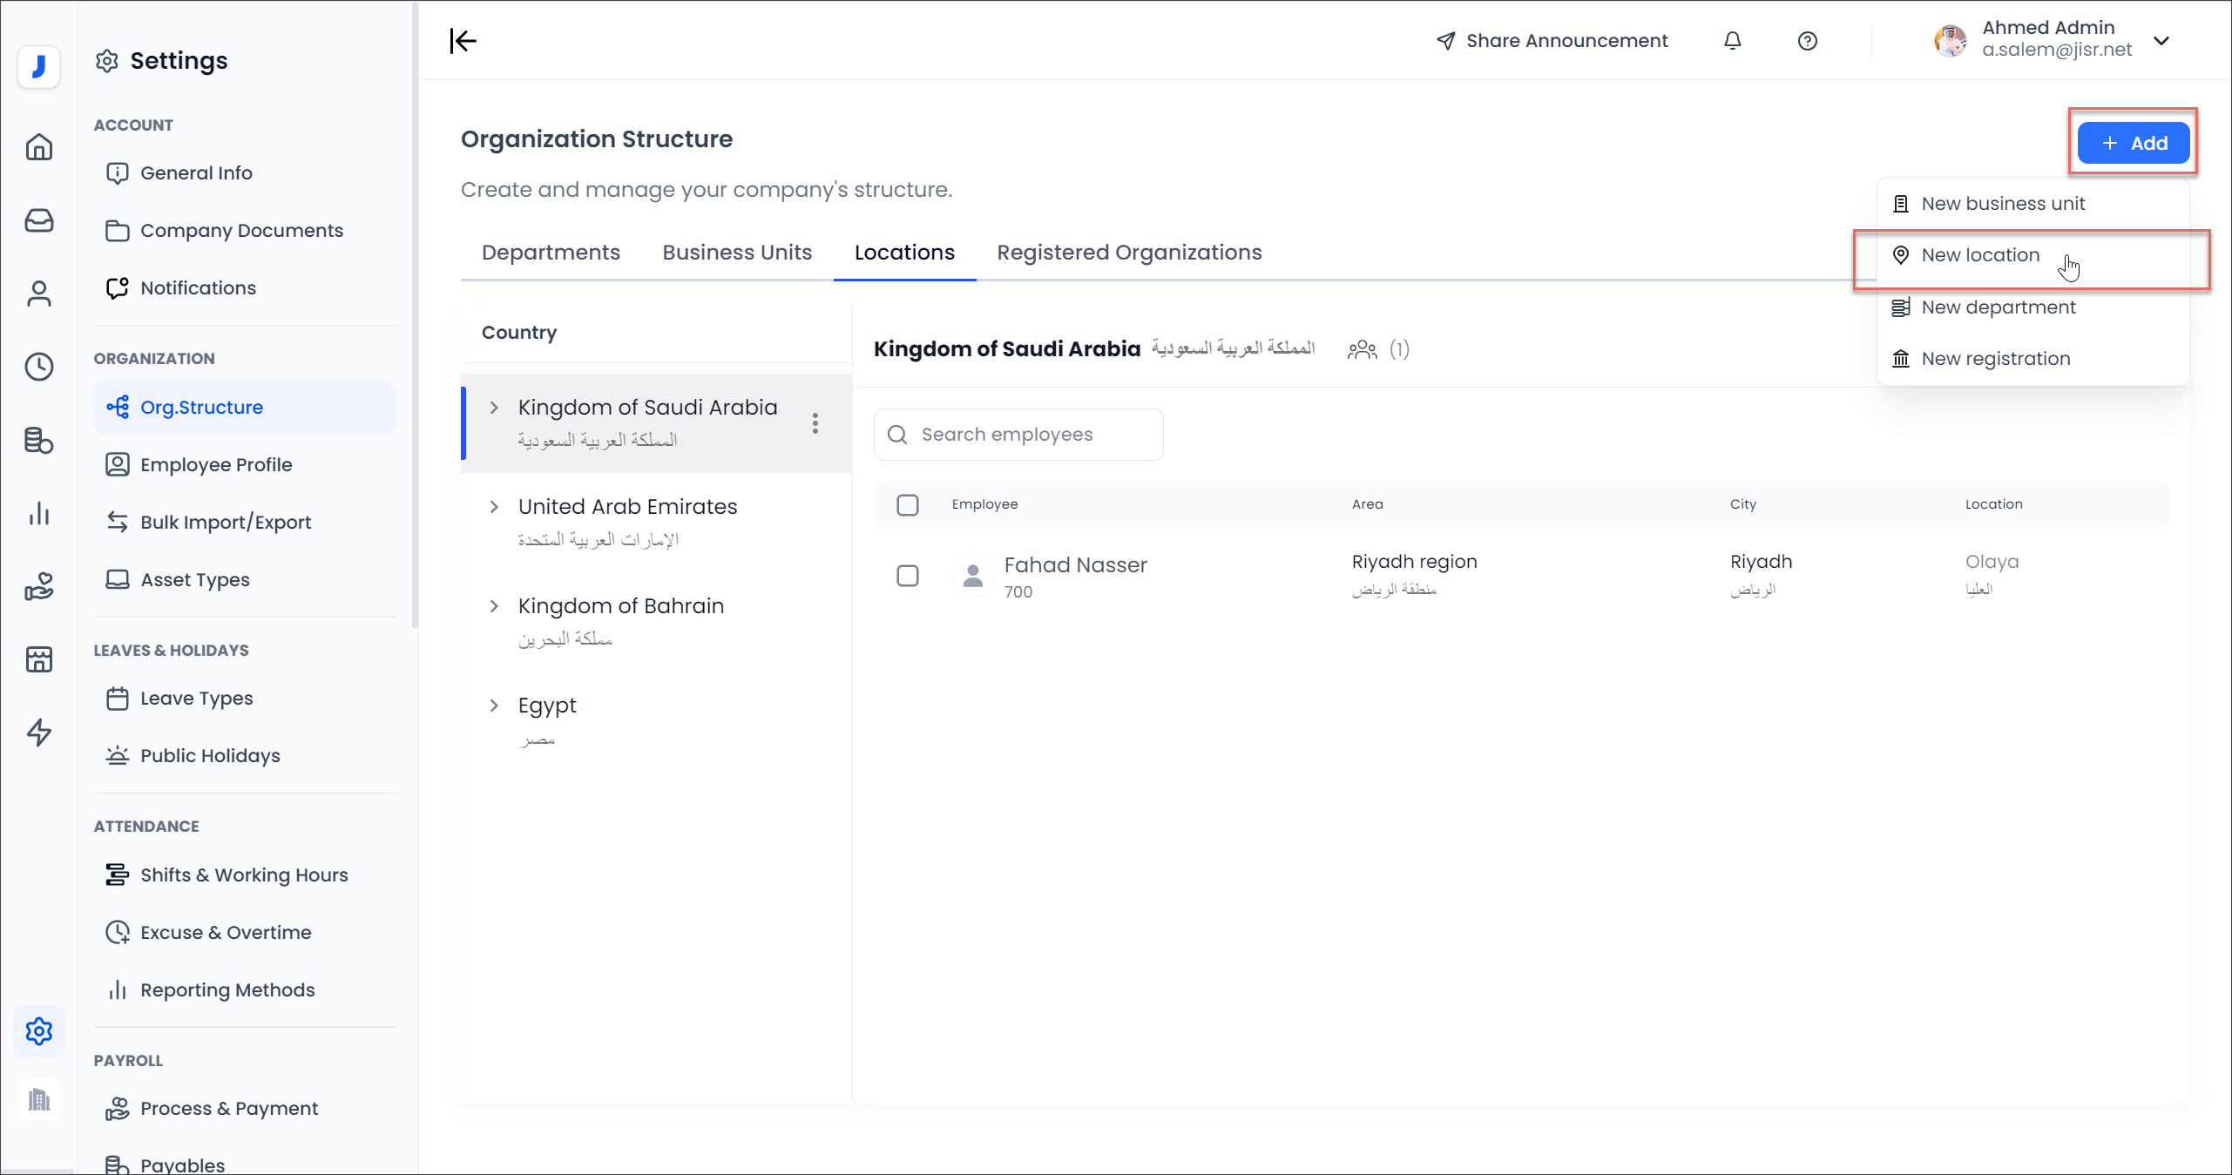Check the select-all Employee header checkbox
This screenshot has height=1175, width=2232.
tap(907, 505)
